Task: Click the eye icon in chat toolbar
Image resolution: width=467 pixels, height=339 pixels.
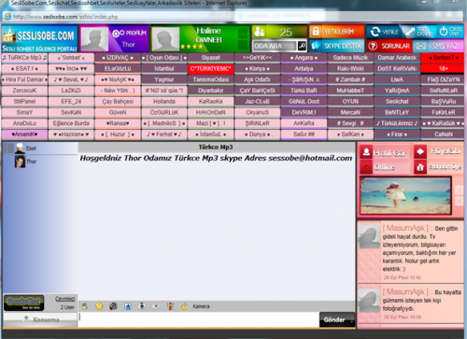Action: click(156, 306)
